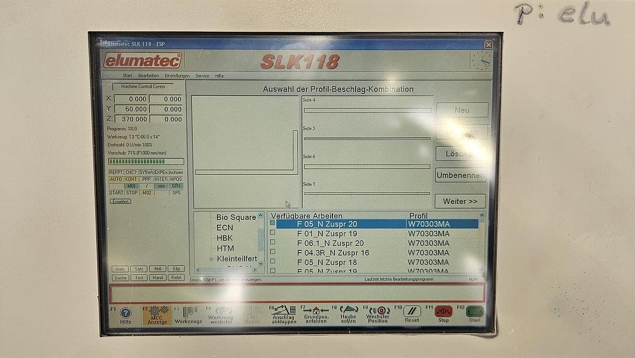This screenshot has width=635, height=358.
Task: Collapse the Kleinteilfert tree node
Action: coord(211,259)
